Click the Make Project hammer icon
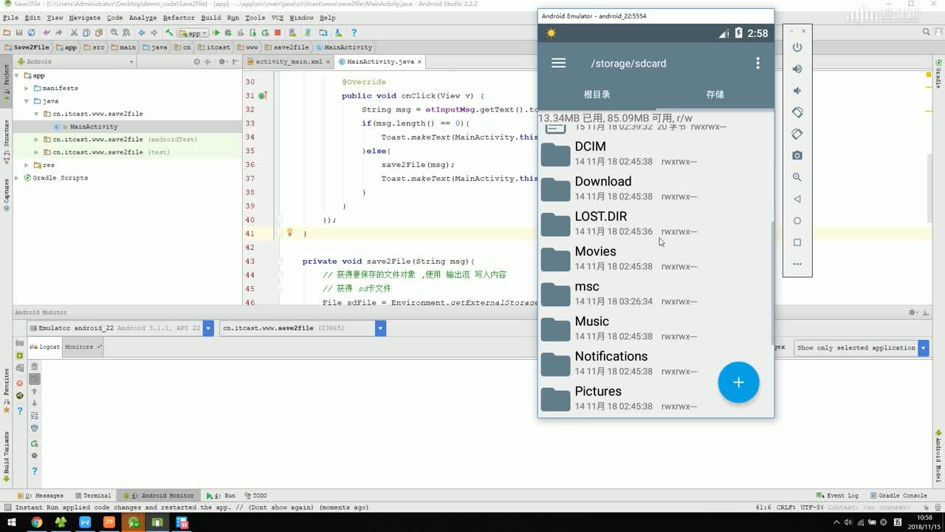 [169, 33]
